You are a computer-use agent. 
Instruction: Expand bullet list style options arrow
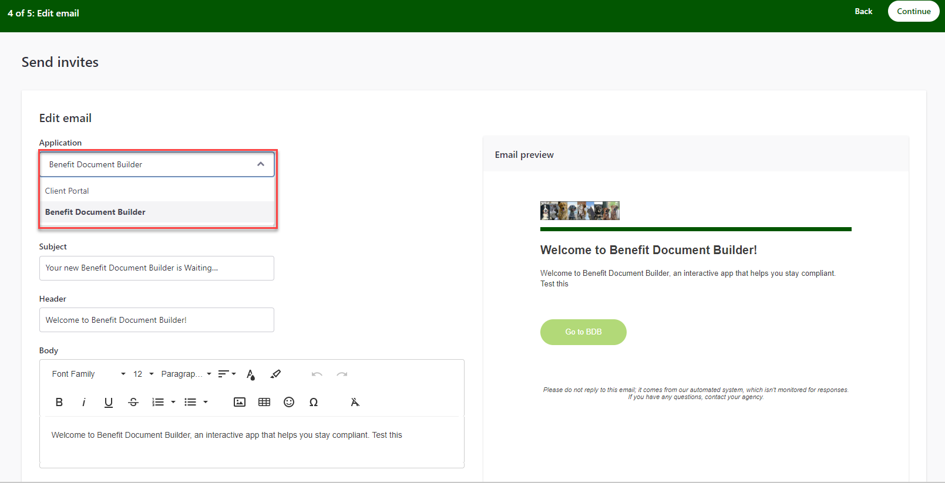(206, 402)
